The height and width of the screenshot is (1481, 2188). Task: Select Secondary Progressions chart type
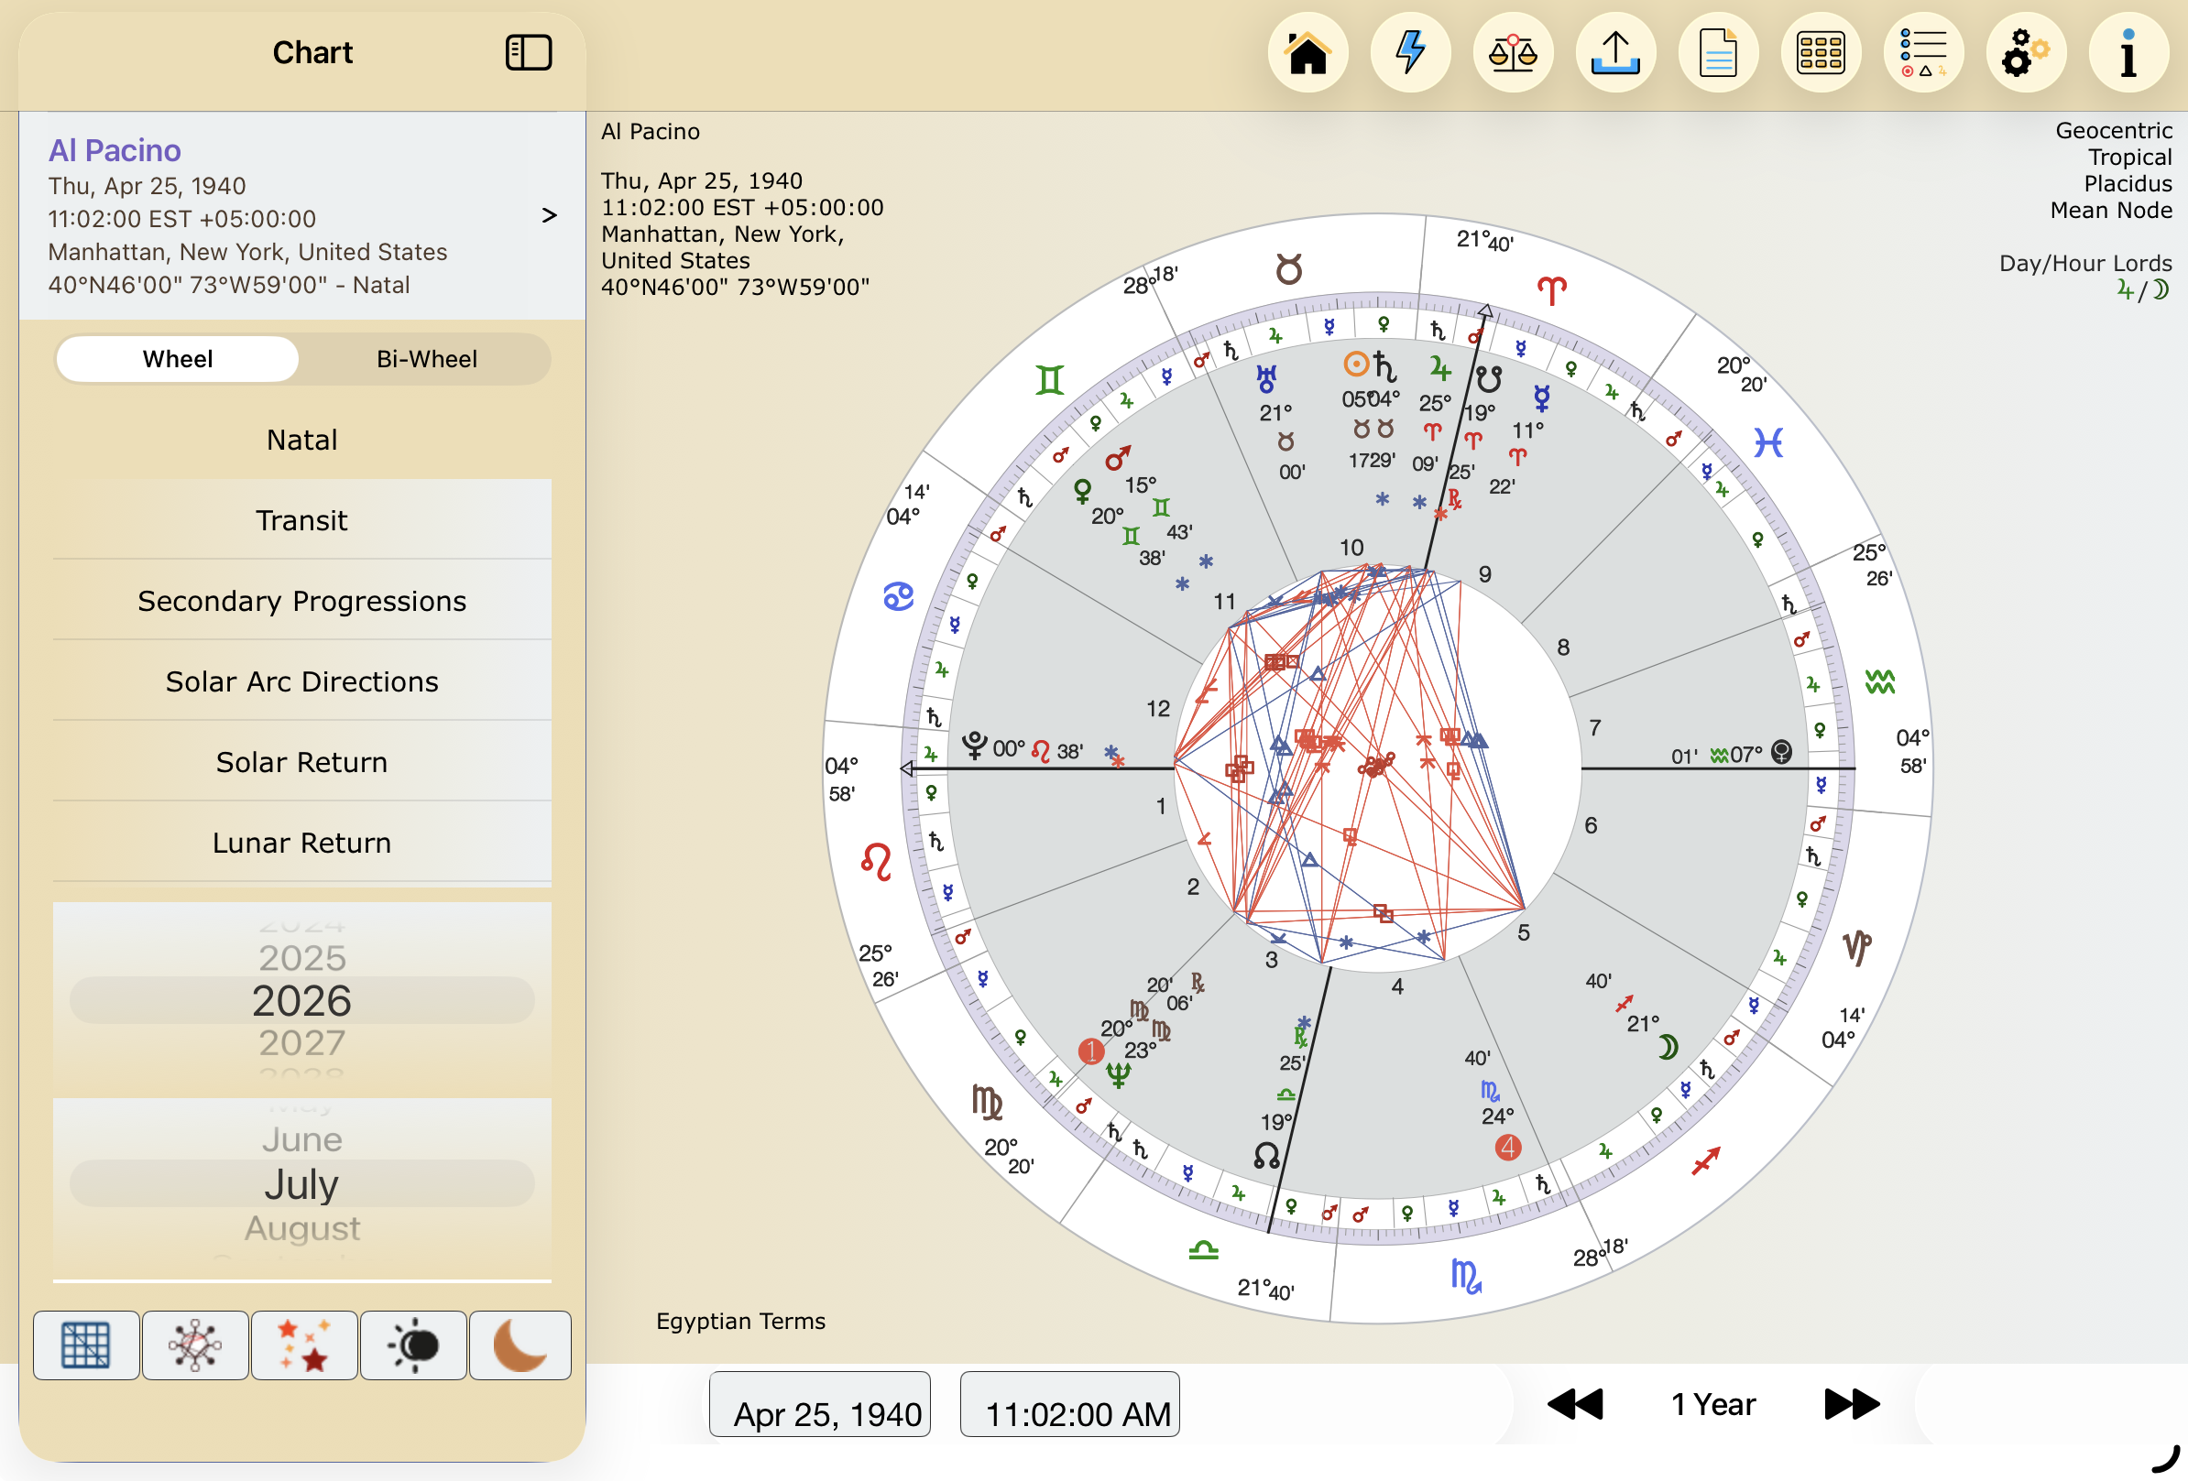coord(302,600)
